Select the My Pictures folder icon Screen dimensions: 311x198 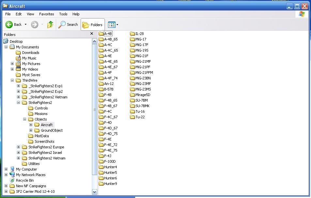[18, 64]
